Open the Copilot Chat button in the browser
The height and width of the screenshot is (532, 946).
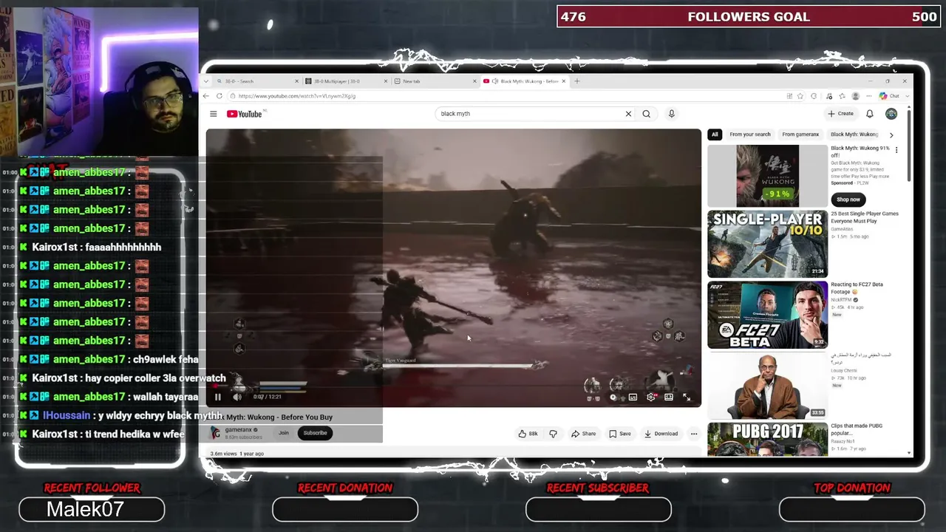click(889, 96)
